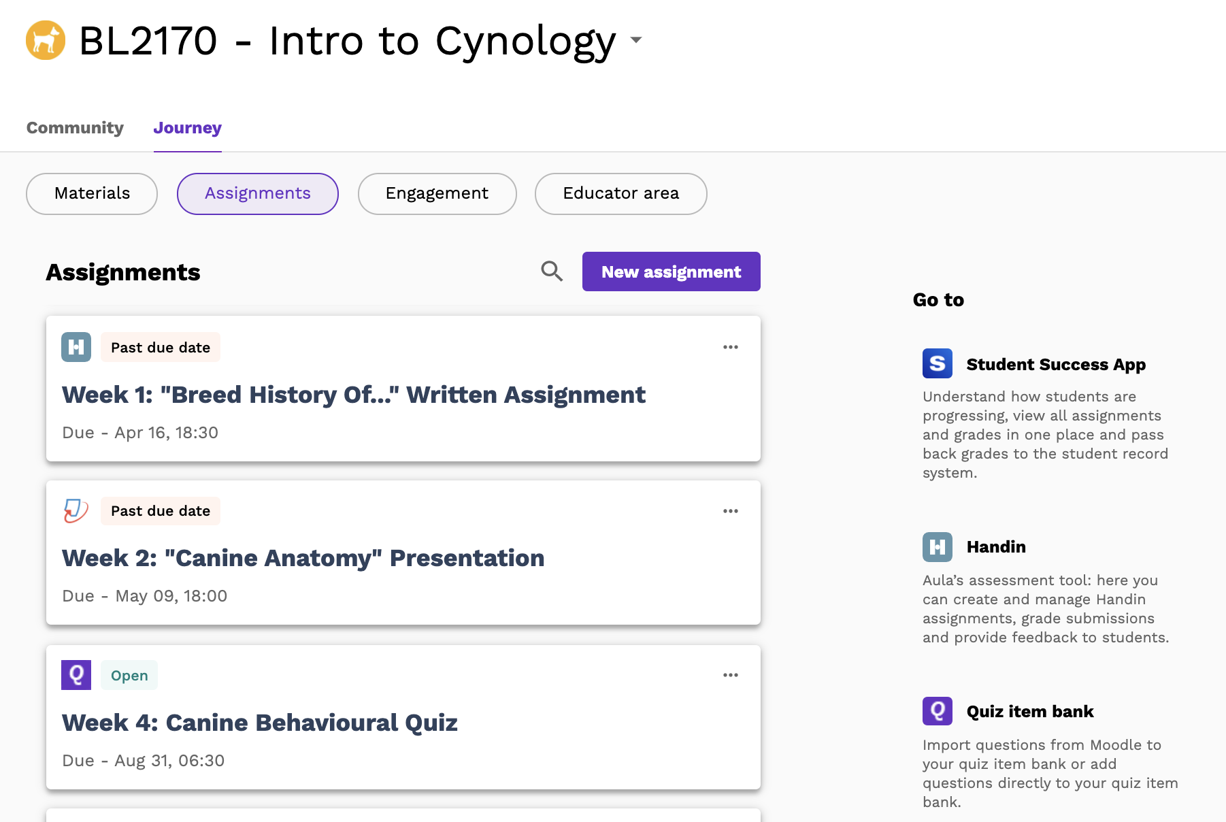Screen dimensions: 1226x822
Task: Search assignments with the magnifier icon
Action: [x=552, y=272]
